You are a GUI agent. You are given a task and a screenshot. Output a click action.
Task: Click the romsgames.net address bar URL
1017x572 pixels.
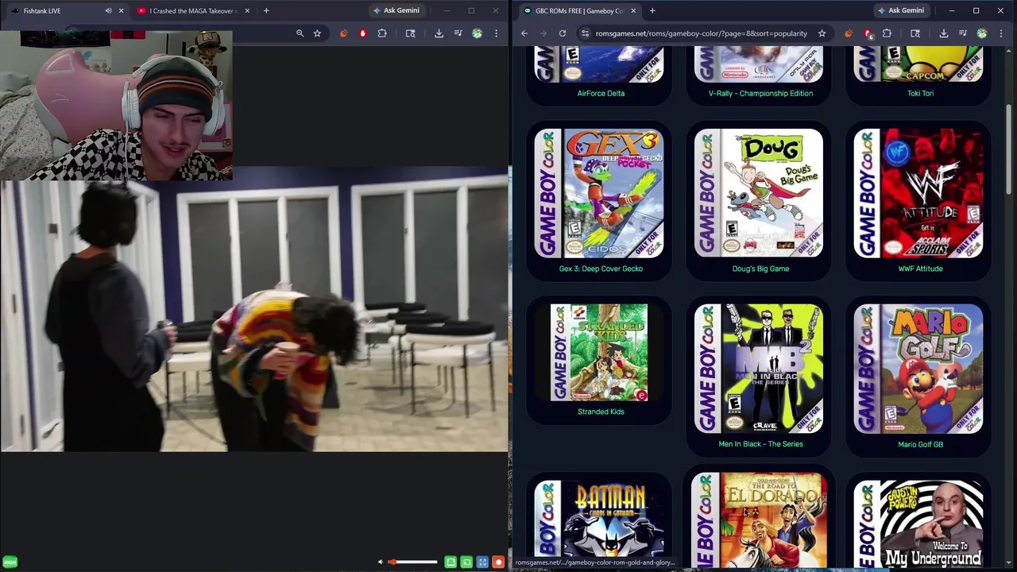(702, 33)
